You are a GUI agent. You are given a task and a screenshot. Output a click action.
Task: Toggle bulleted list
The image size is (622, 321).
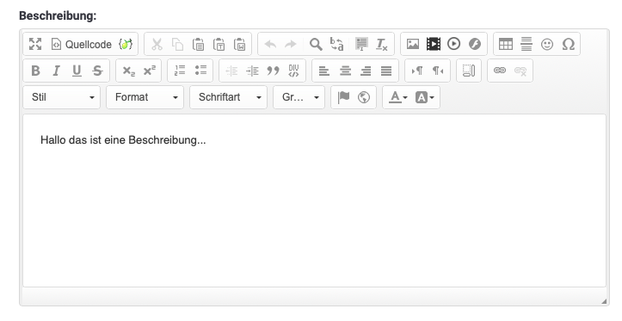click(200, 71)
